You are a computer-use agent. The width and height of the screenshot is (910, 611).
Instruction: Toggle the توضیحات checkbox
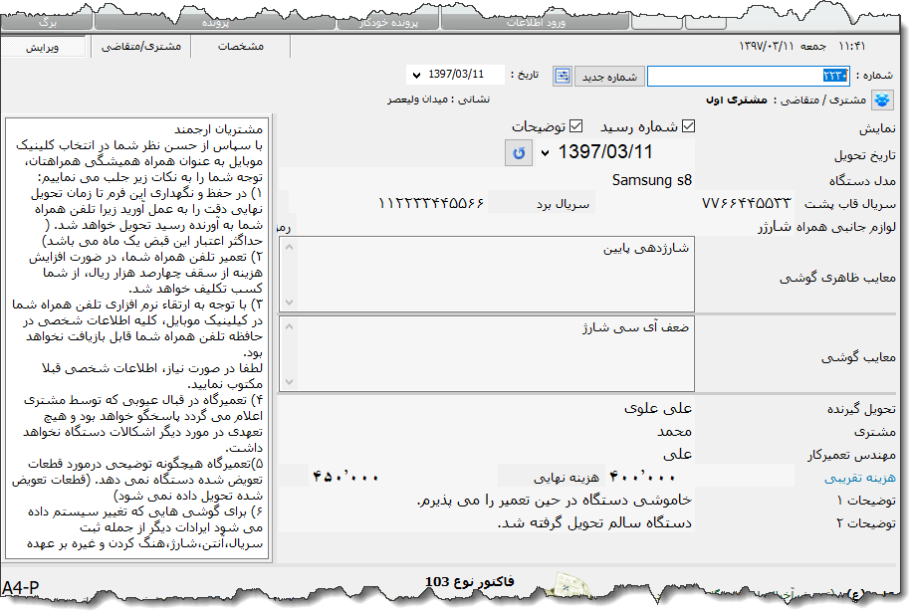pos(576,126)
